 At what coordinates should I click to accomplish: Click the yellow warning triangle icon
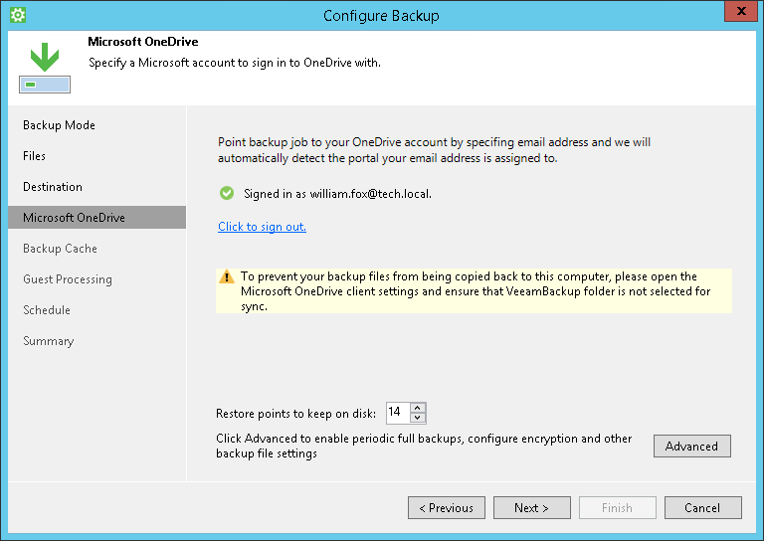point(227,276)
